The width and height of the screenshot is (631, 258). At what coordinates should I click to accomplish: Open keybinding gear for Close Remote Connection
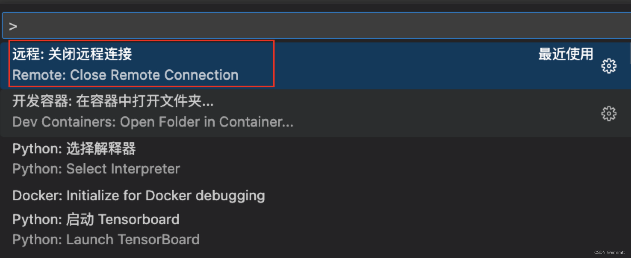point(609,66)
